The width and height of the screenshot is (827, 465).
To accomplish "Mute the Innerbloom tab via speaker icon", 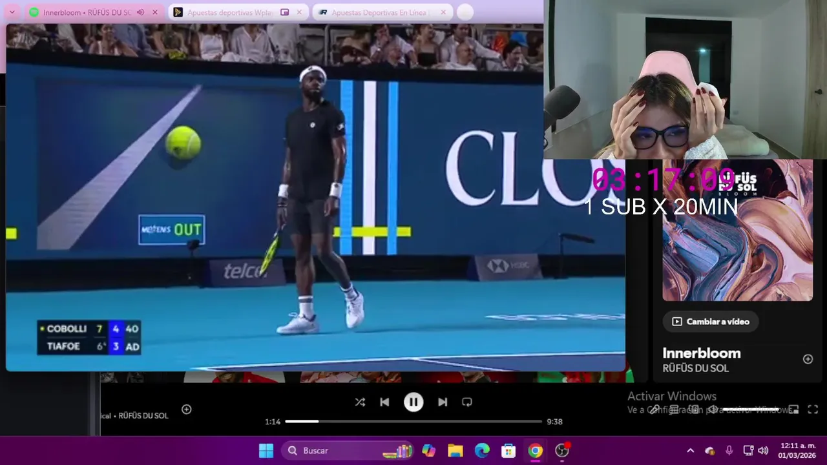I will coord(140,12).
